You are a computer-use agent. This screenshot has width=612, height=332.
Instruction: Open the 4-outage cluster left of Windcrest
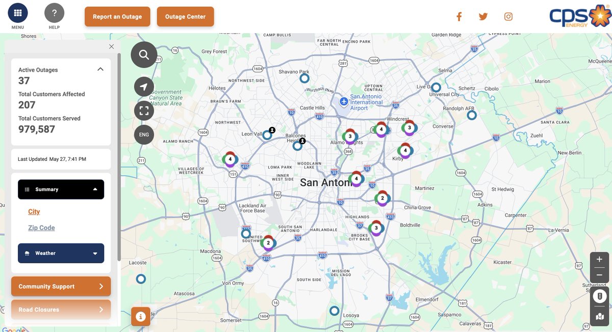point(381,129)
